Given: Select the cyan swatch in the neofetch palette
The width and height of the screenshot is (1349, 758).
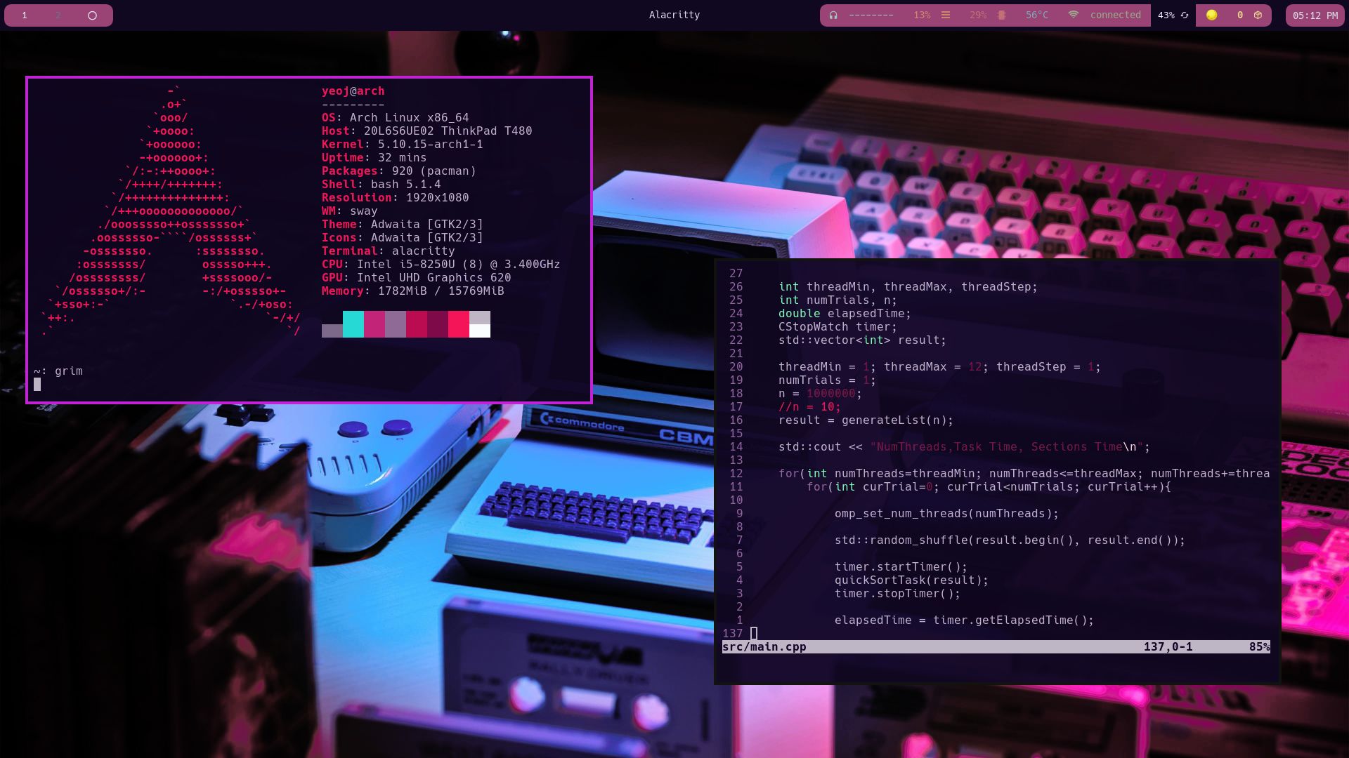Looking at the screenshot, I should coord(355,324).
